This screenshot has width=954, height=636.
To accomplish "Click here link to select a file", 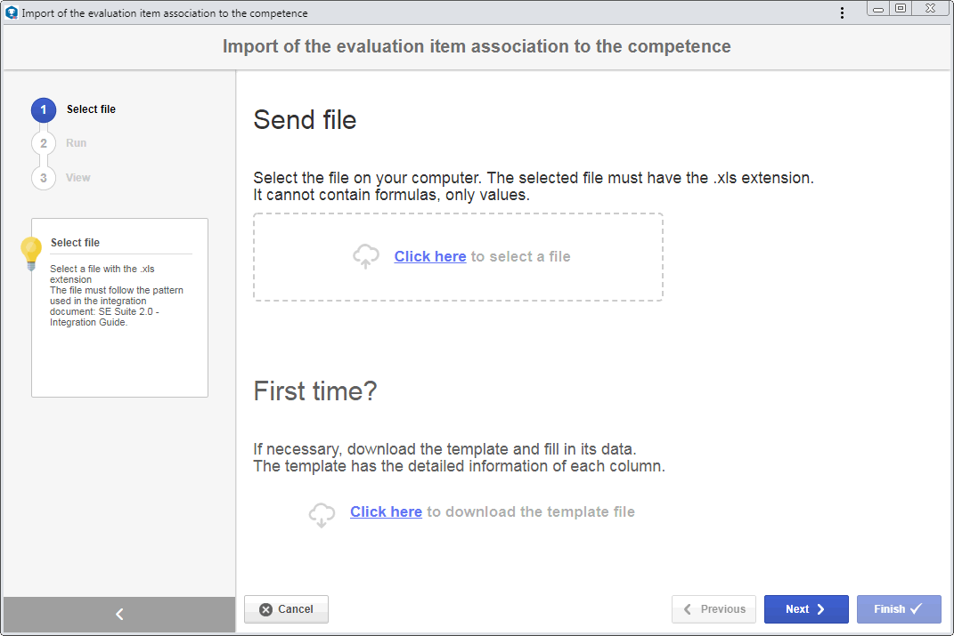I will (x=429, y=256).
